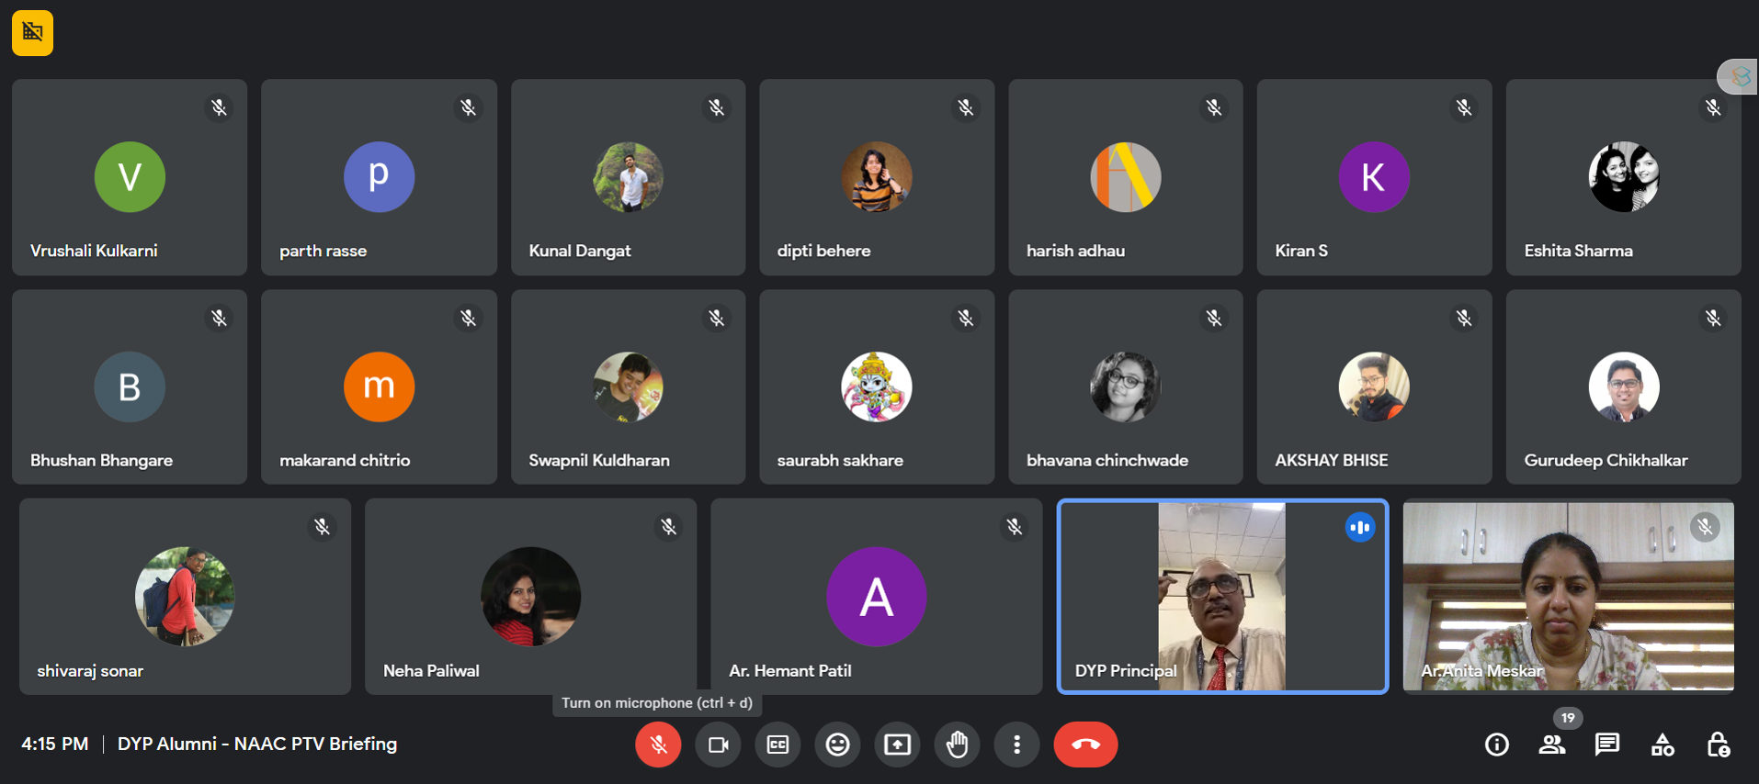Click shivaraj sonar's profile photo
1759x784 pixels.
[185, 597]
